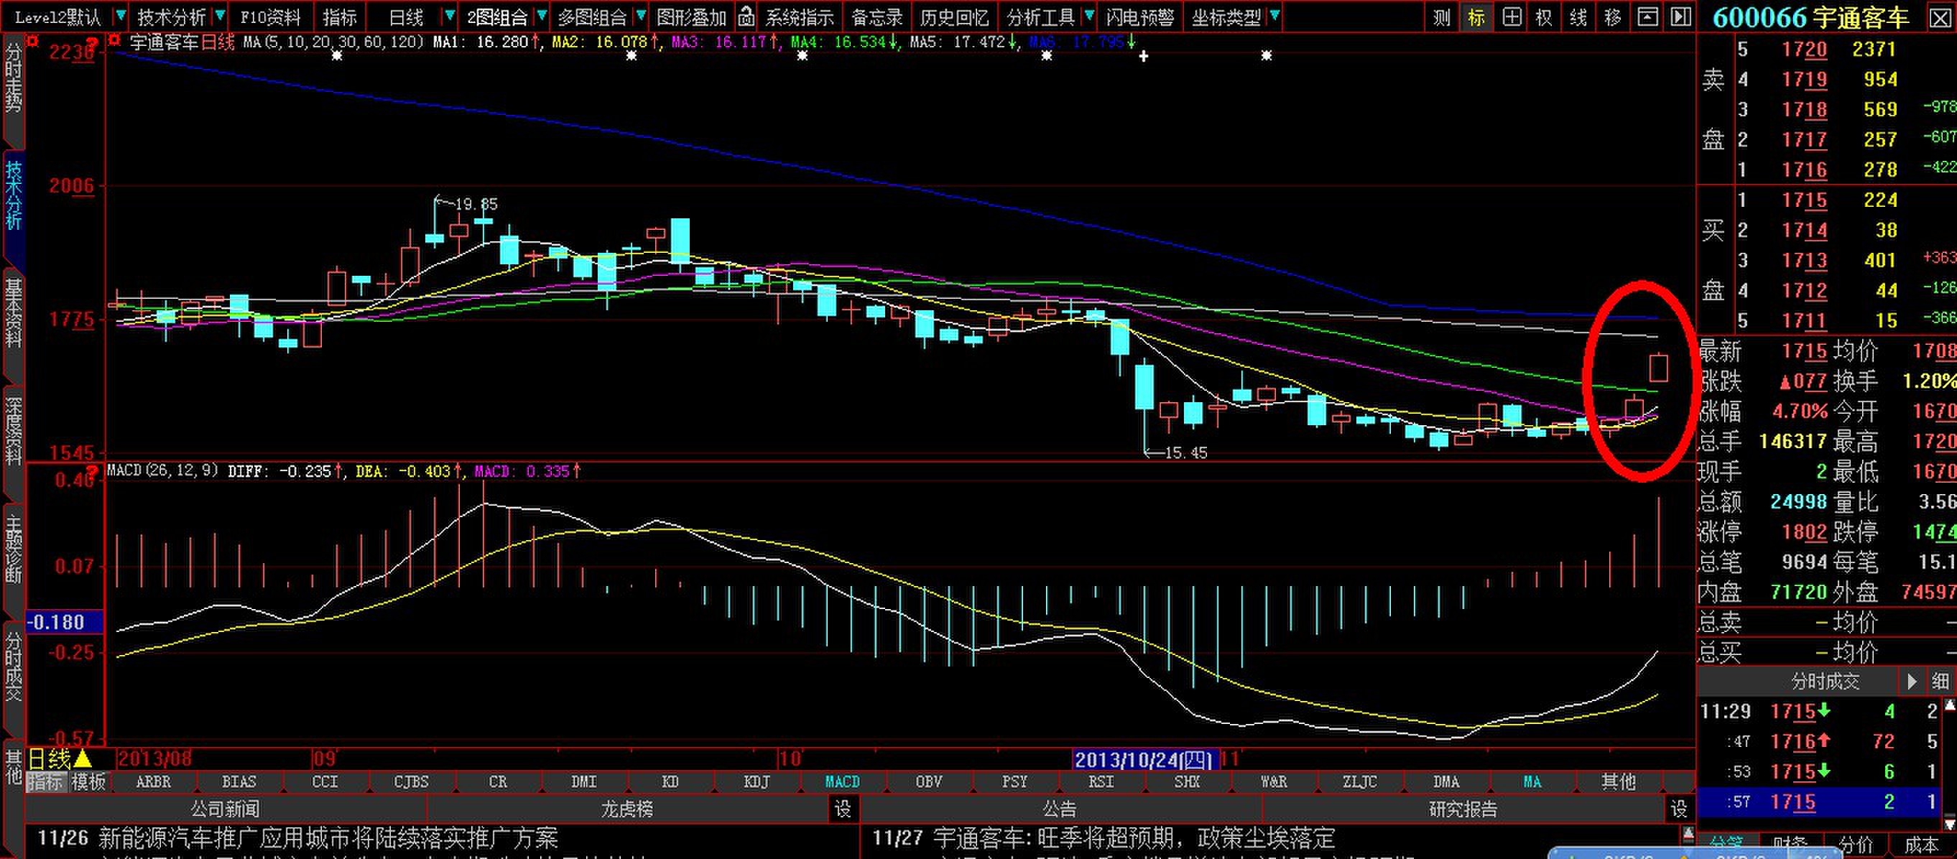
Task: Toggle the 标 marker icon in toolbar
Action: pyautogui.click(x=1476, y=17)
